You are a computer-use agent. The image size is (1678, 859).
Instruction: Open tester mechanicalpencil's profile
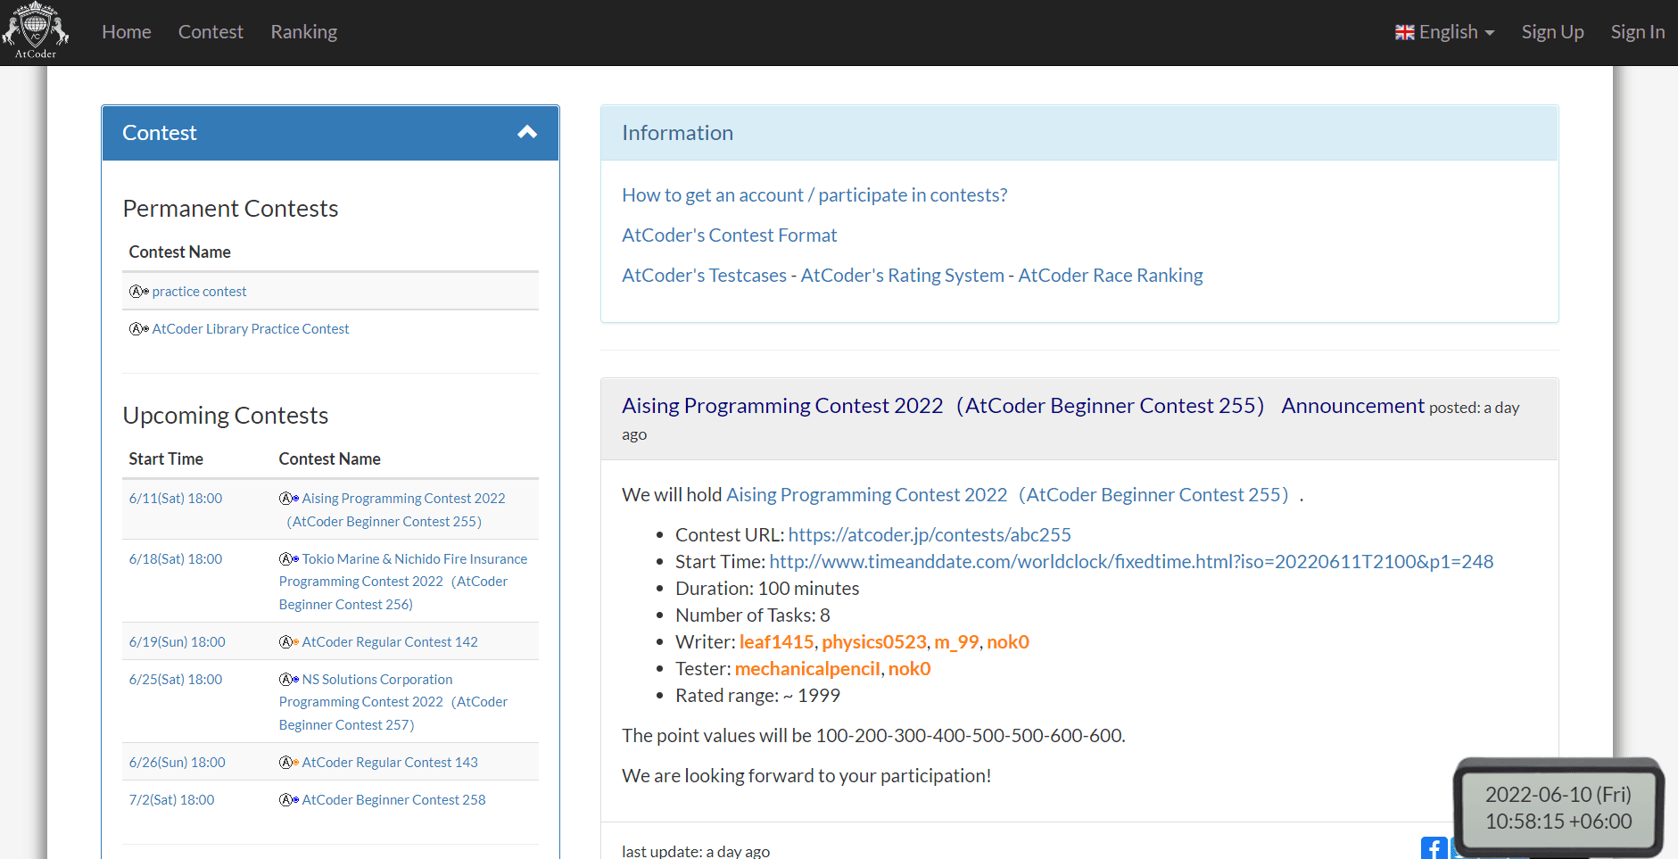[x=807, y=669]
